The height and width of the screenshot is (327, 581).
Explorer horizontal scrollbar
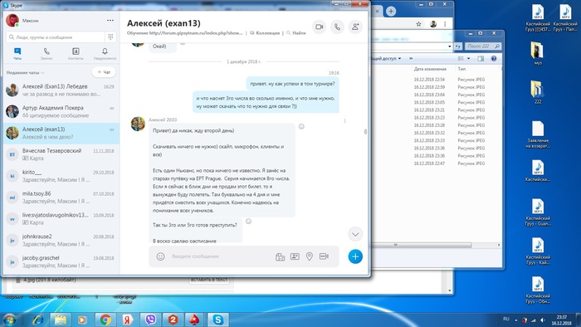click(x=422, y=245)
